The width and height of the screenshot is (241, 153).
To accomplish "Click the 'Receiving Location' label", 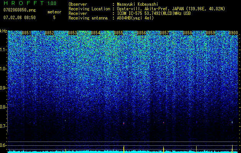I will click(89, 9).
